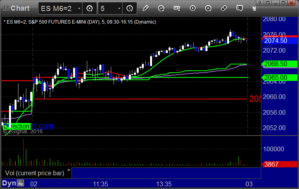
Task: Click the green 2065.00 price marker
Action: [x=279, y=77]
